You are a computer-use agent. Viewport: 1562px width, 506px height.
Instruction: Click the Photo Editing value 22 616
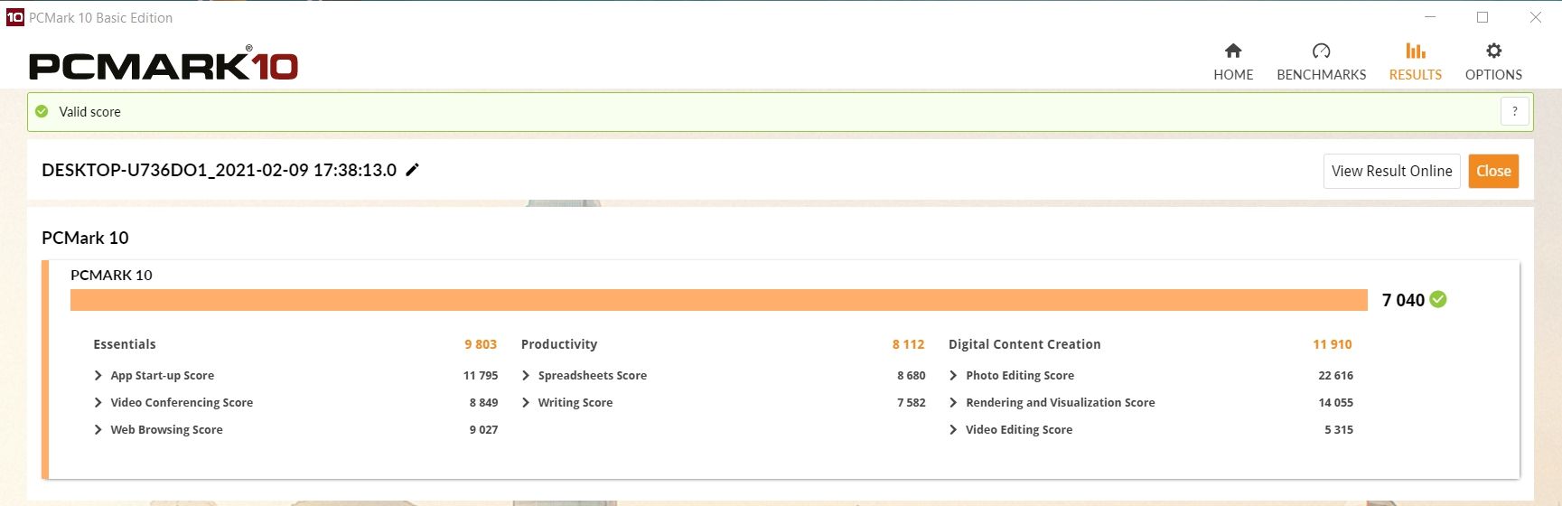pos(1335,375)
